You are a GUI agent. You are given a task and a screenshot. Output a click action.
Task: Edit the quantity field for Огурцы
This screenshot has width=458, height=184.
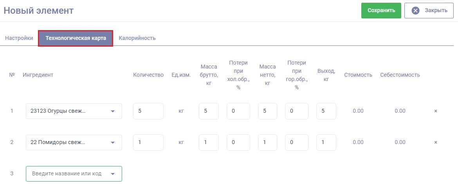[148, 111]
